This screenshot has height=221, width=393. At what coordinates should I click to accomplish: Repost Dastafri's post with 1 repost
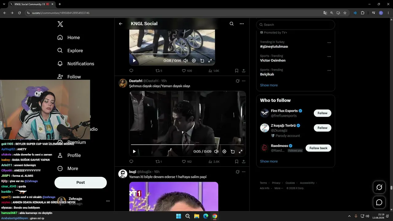click(x=159, y=161)
